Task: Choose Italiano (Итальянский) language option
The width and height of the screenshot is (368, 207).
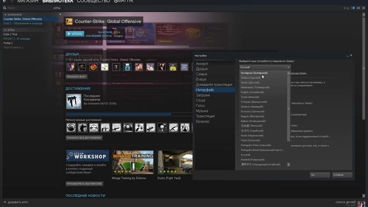Action: click(253, 121)
